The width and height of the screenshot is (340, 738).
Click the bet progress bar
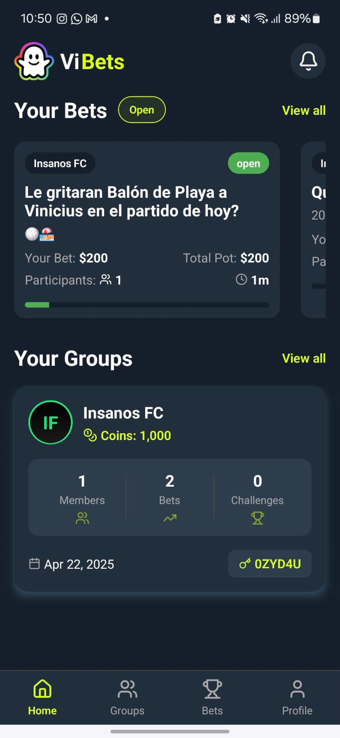[147, 304]
